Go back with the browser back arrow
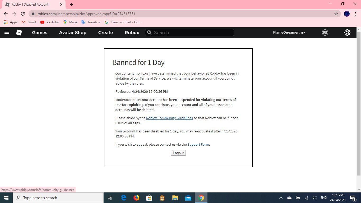Image resolution: width=361 pixels, height=203 pixels. coord(6,14)
